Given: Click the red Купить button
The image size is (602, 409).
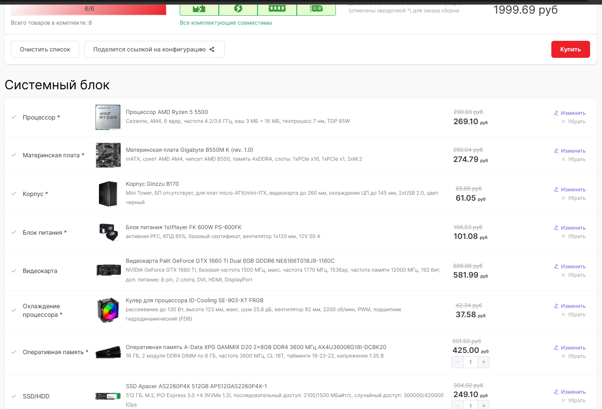Looking at the screenshot, I should coord(570,49).
